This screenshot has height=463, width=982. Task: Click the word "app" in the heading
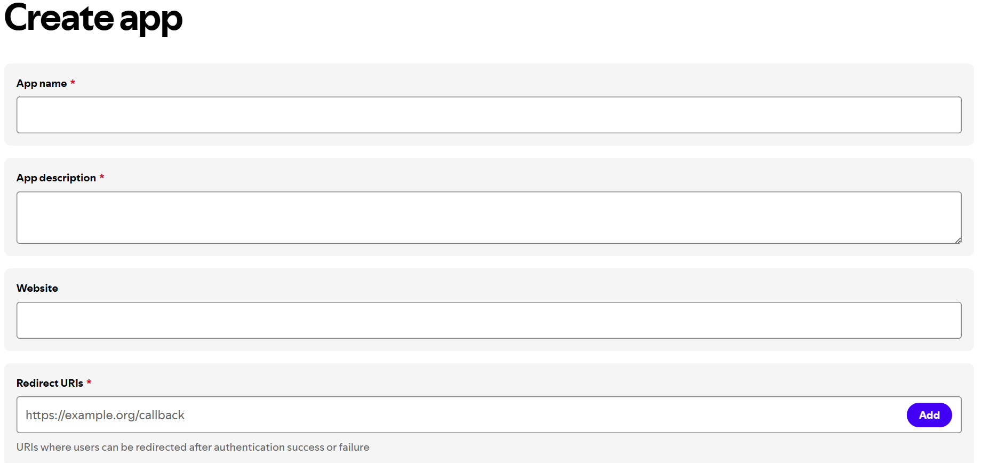point(151,20)
